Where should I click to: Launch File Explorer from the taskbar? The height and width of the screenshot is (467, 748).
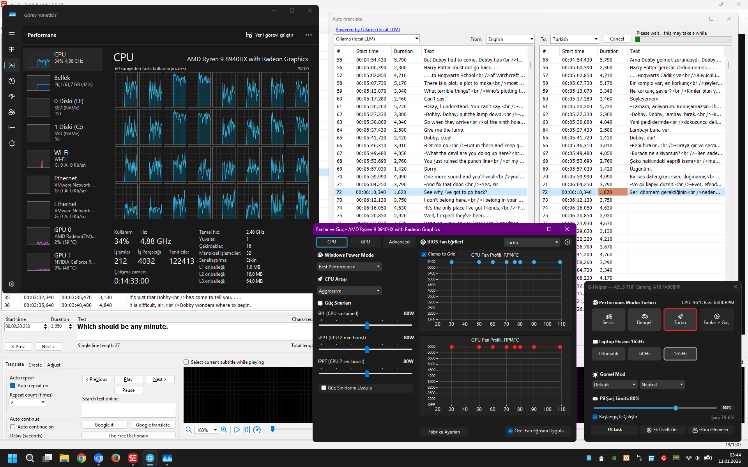[64, 458]
